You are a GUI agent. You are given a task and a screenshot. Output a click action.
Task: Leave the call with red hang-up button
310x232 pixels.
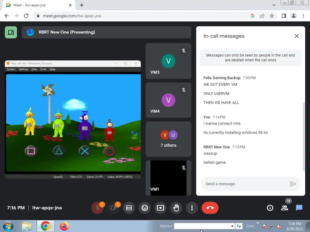coord(210,208)
